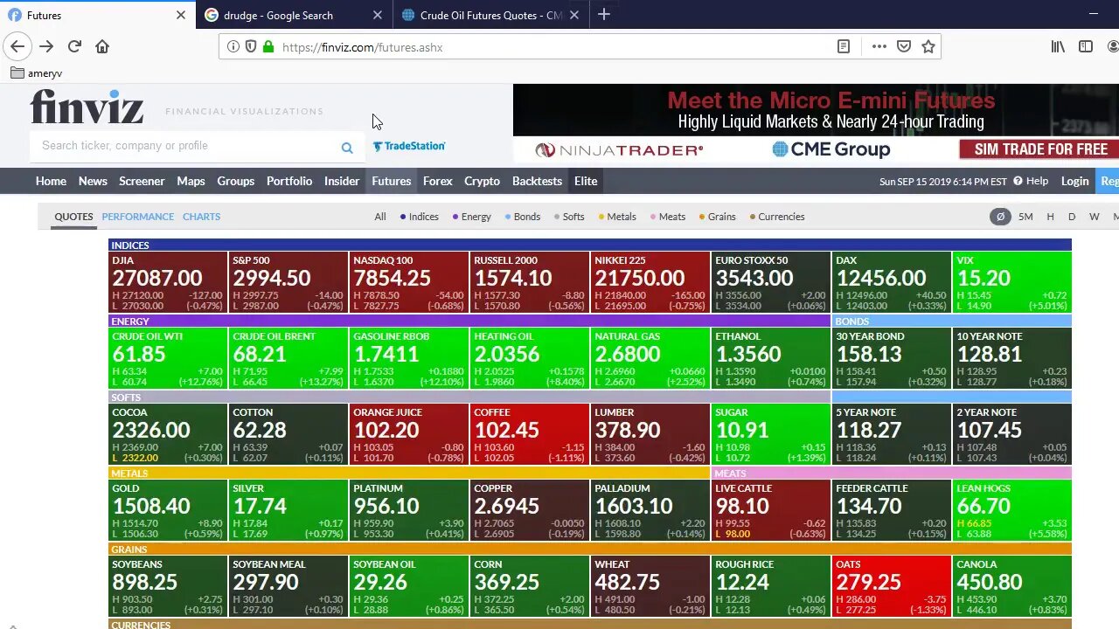Open the Screener menu item
The height and width of the screenshot is (629, 1119).
142,181
